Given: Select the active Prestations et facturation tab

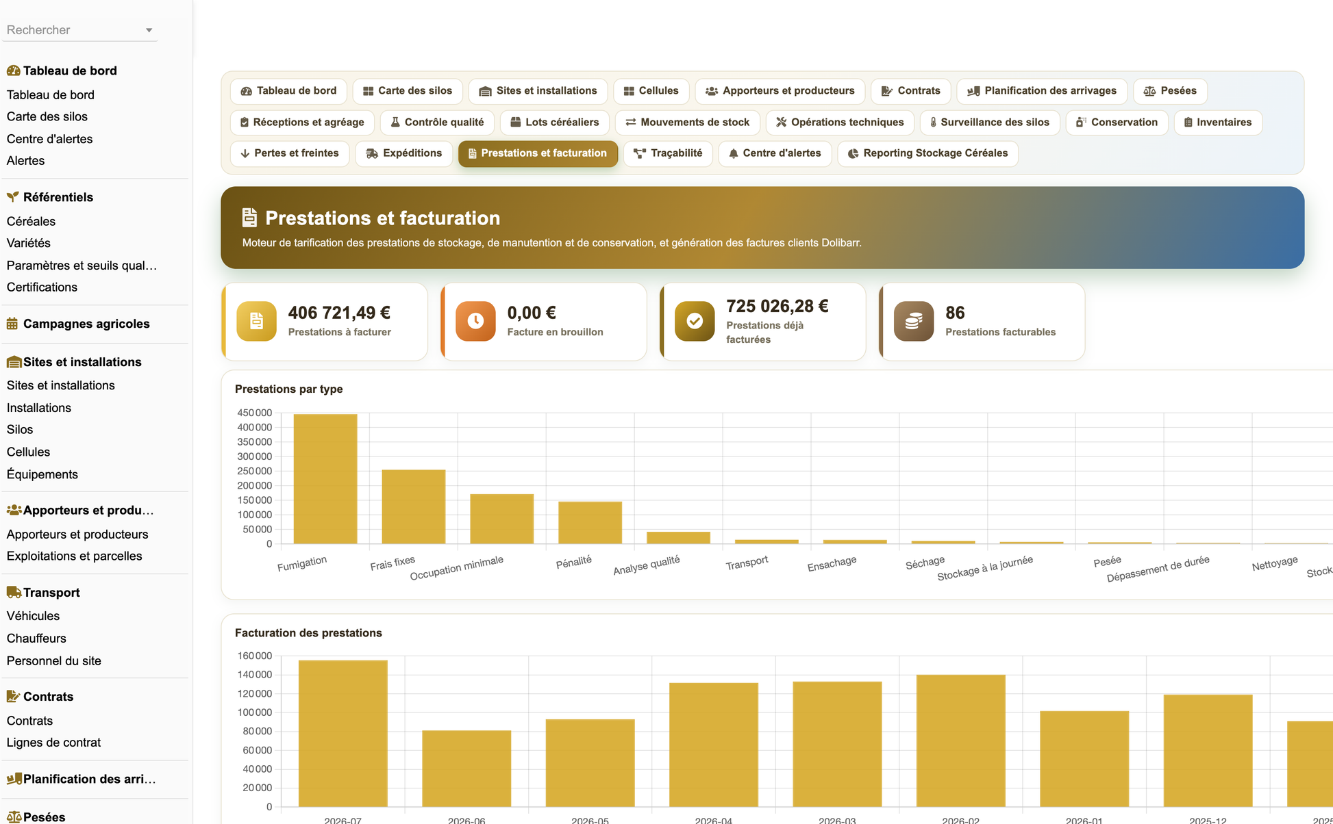Looking at the screenshot, I should coord(538,153).
